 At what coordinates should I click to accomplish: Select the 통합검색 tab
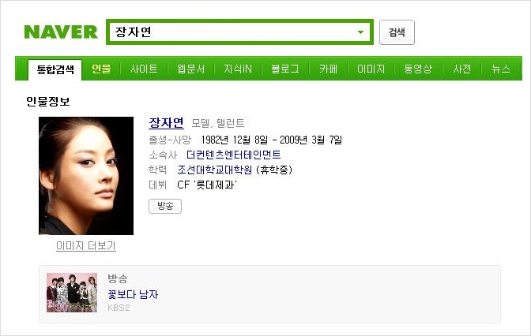click(x=55, y=69)
